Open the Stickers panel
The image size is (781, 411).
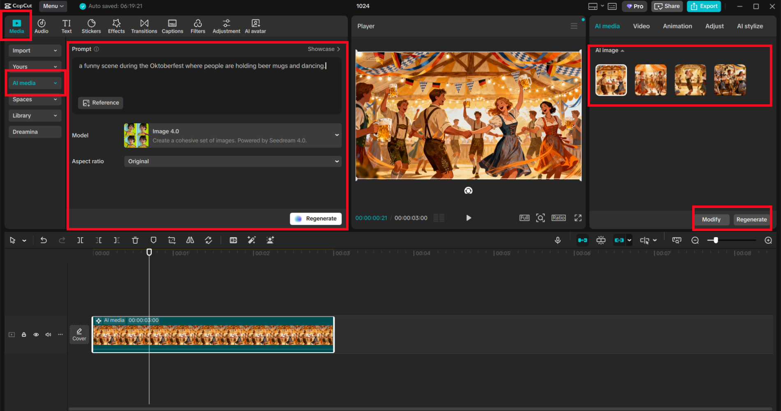(x=91, y=26)
